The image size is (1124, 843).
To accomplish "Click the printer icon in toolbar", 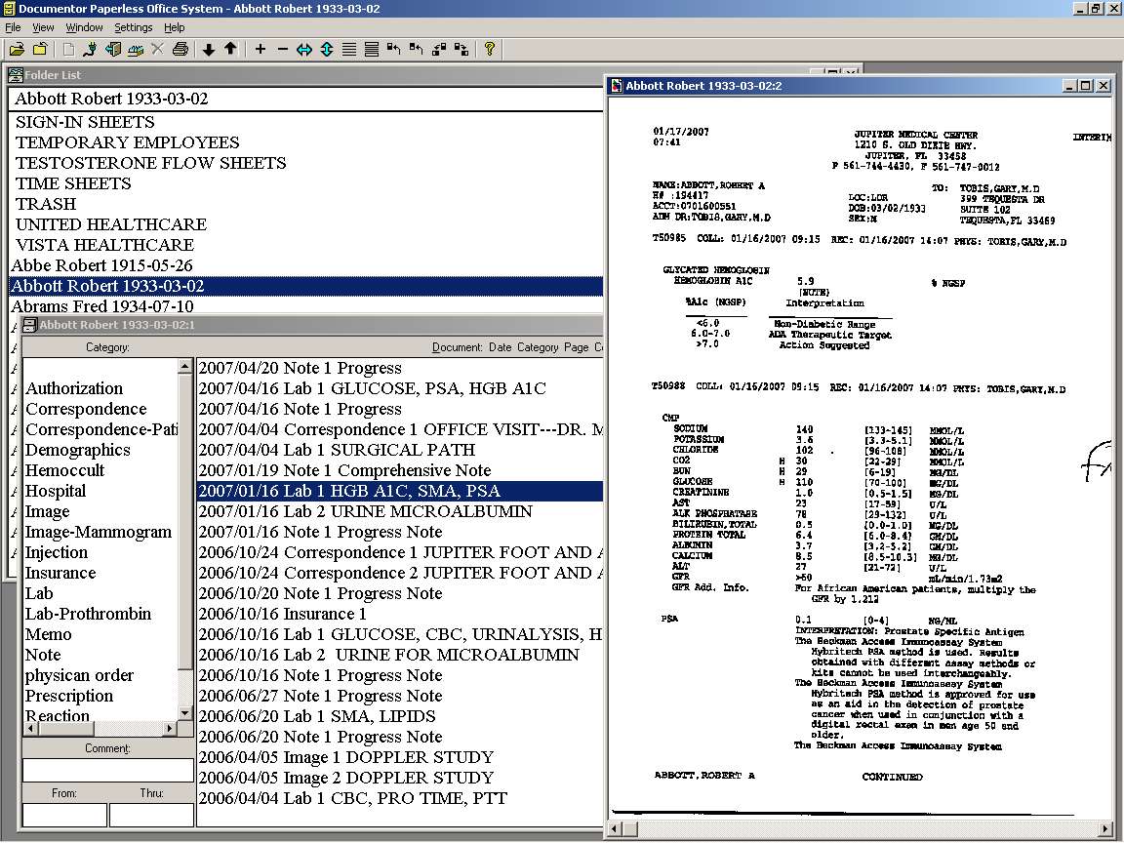I will 180,49.
